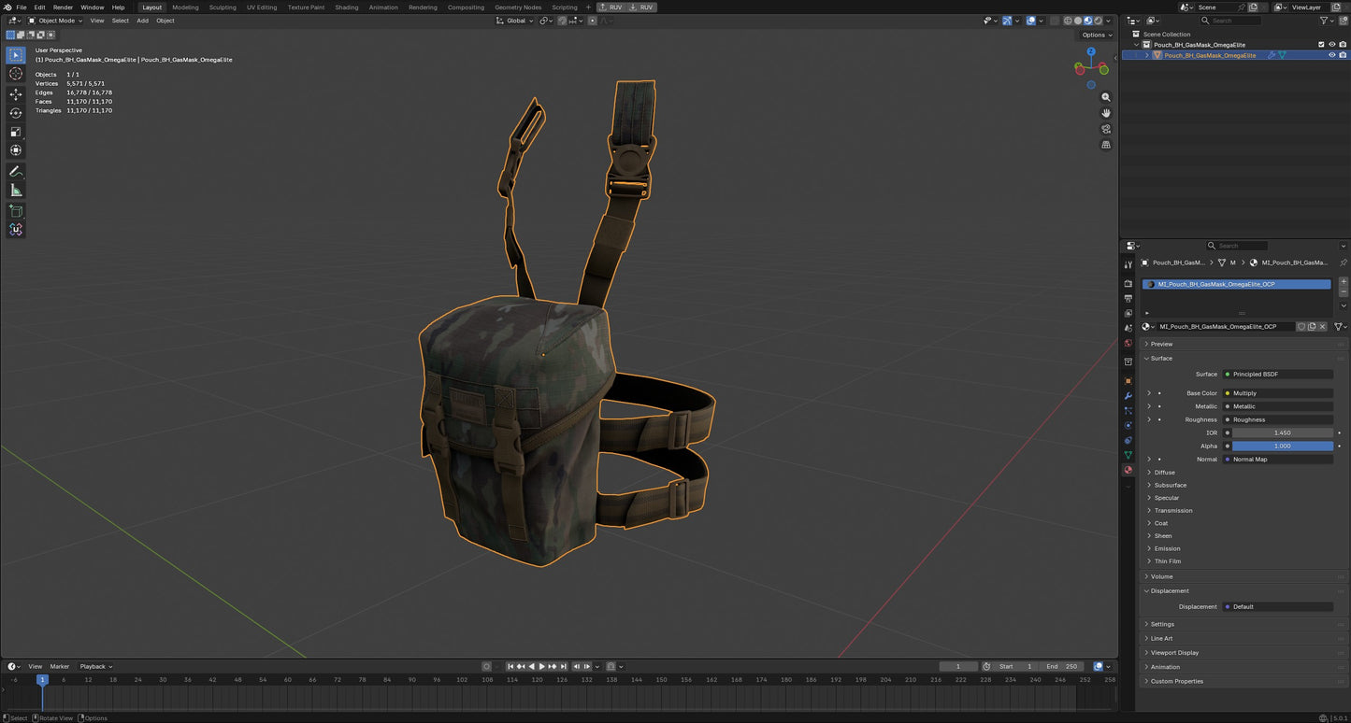The height and width of the screenshot is (723, 1351).
Task: Pick the Measure tool
Action: pyautogui.click(x=16, y=191)
